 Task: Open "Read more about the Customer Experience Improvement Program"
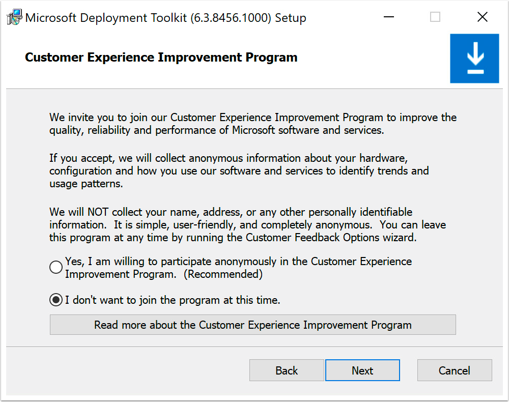tap(253, 325)
